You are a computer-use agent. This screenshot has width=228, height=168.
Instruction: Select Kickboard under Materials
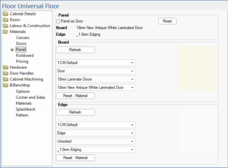tap(25, 55)
